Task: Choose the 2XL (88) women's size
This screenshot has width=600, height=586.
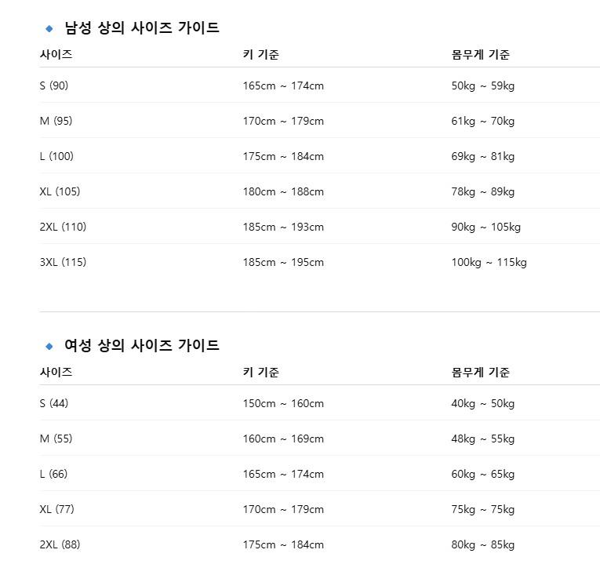Action: pyautogui.click(x=60, y=544)
